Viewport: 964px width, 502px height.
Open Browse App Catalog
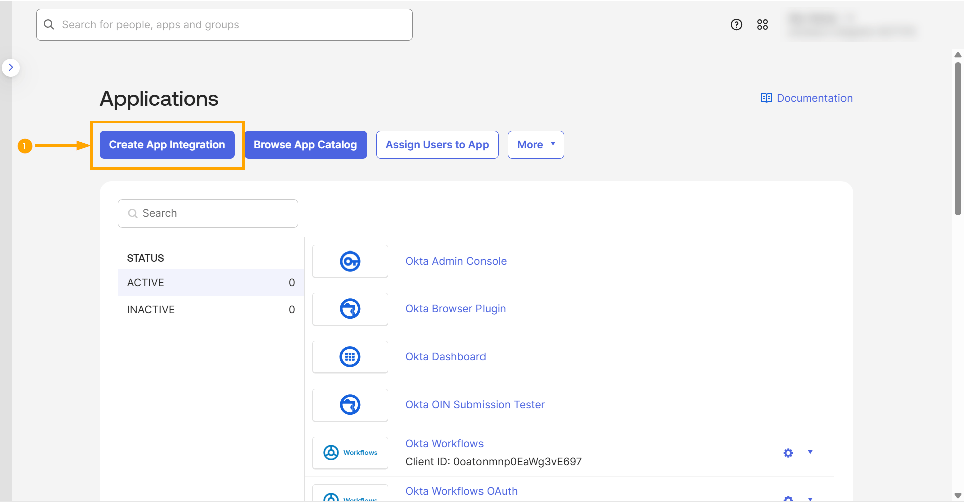tap(305, 145)
